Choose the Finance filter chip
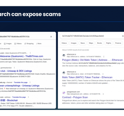The width and height of the screenshot is (124, 116). click(x=118, y=43)
